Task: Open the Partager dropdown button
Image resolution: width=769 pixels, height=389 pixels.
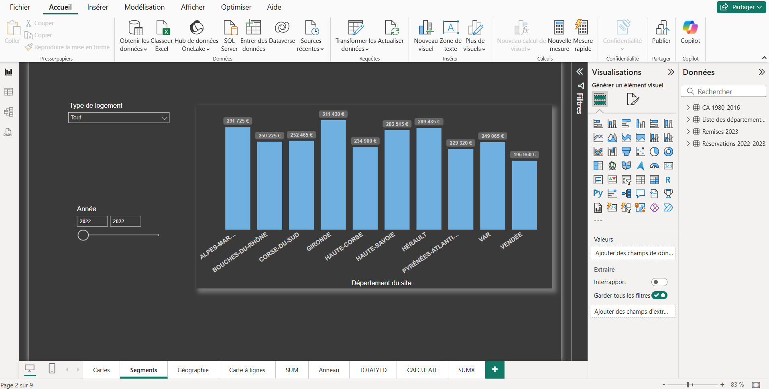Action: point(741,7)
